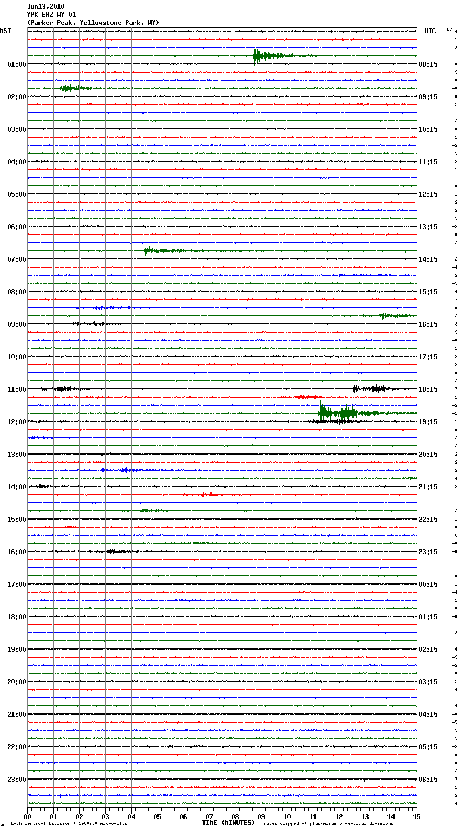This screenshot has height=831, width=460.
Task: Select the 02:00 MST time label
Action: (x=16, y=97)
